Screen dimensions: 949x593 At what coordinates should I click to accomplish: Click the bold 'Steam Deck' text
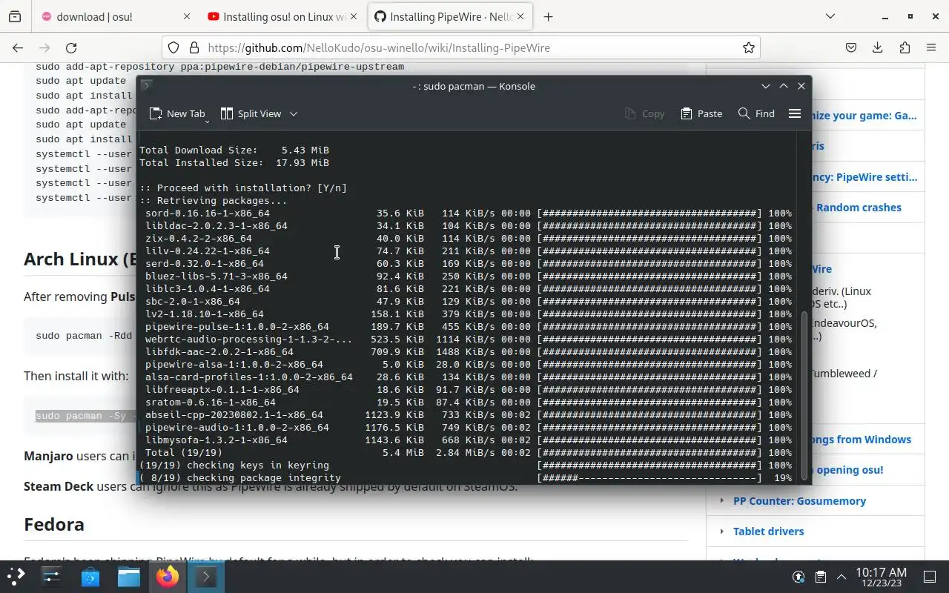pos(59,486)
